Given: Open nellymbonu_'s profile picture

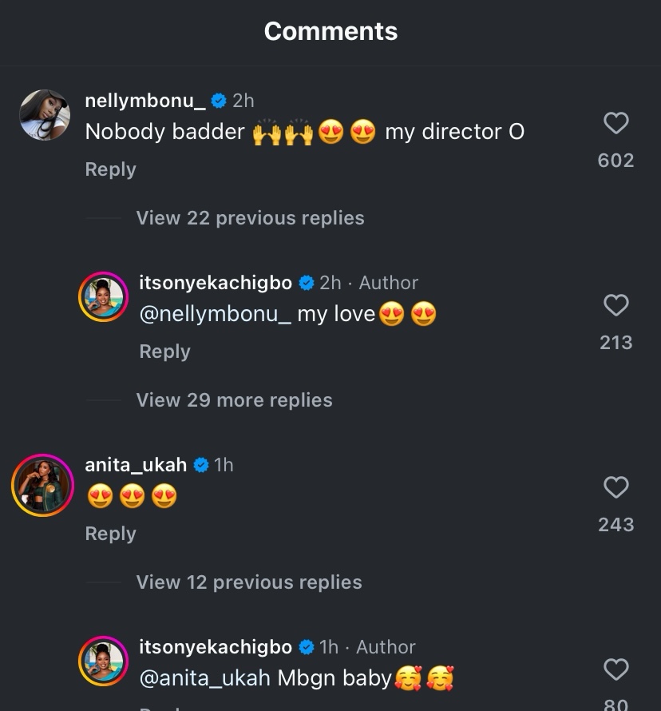Looking at the screenshot, I should coord(44,115).
